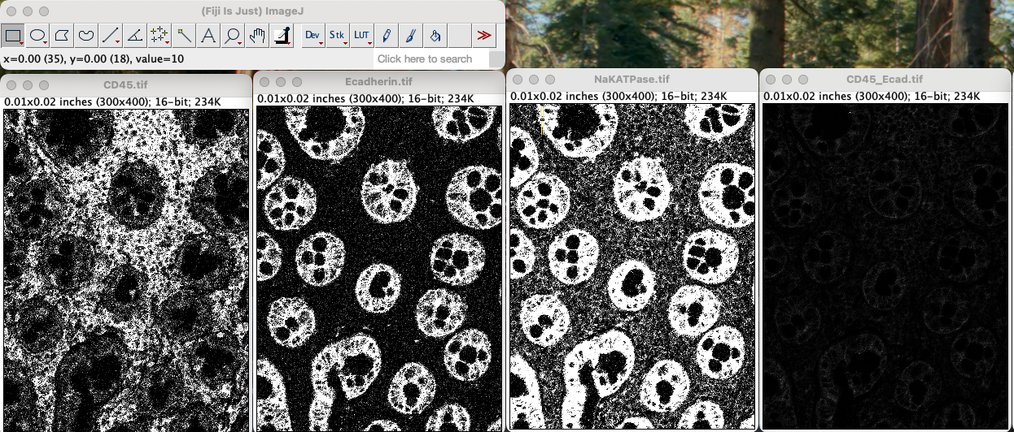This screenshot has height=432, width=1014.
Task: Select the Straight Line tool
Action: (x=111, y=36)
